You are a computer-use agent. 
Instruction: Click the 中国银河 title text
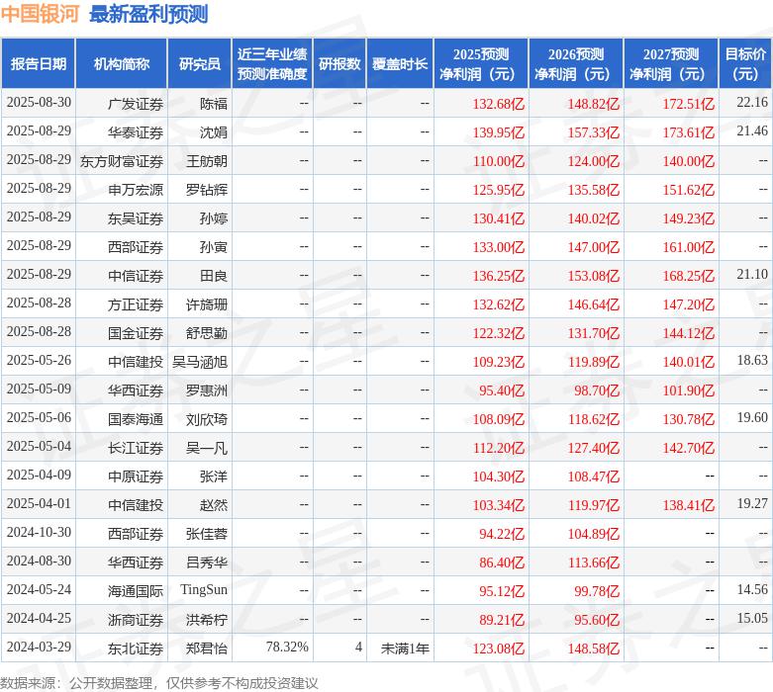point(40,13)
